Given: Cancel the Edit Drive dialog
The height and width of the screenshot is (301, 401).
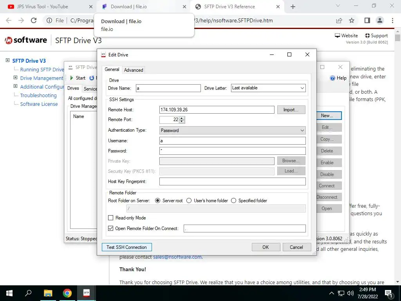Looking at the screenshot, I should pyautogui.click(x=297, y=247).
